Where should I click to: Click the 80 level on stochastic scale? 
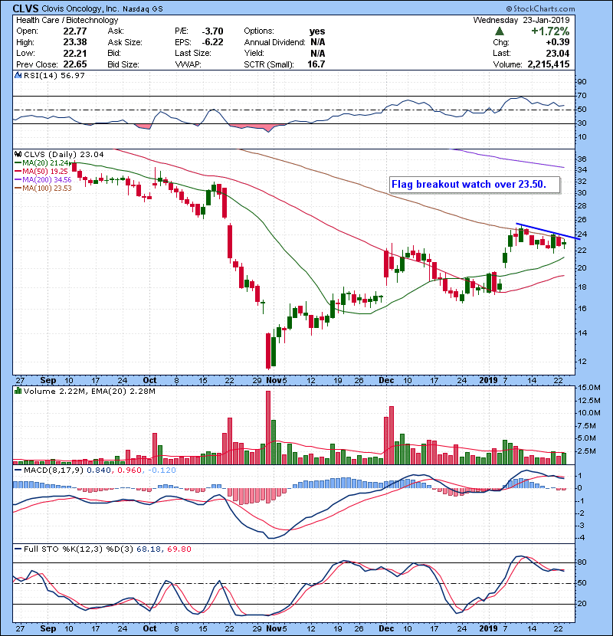coord(582,562)
